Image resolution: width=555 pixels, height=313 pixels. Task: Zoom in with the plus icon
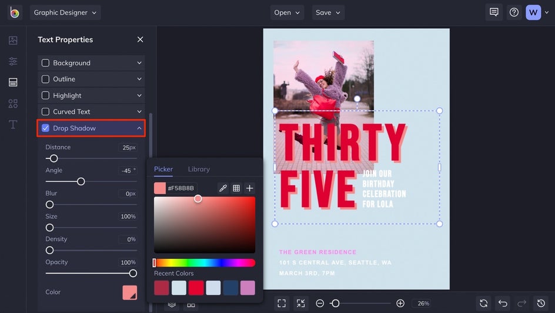pos(400,303)
